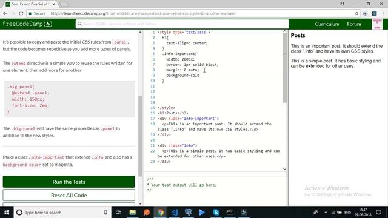The image size is (388, 218).
Task: Go back to the previous page
Action: pyautogui.click(x=5, y=13)
